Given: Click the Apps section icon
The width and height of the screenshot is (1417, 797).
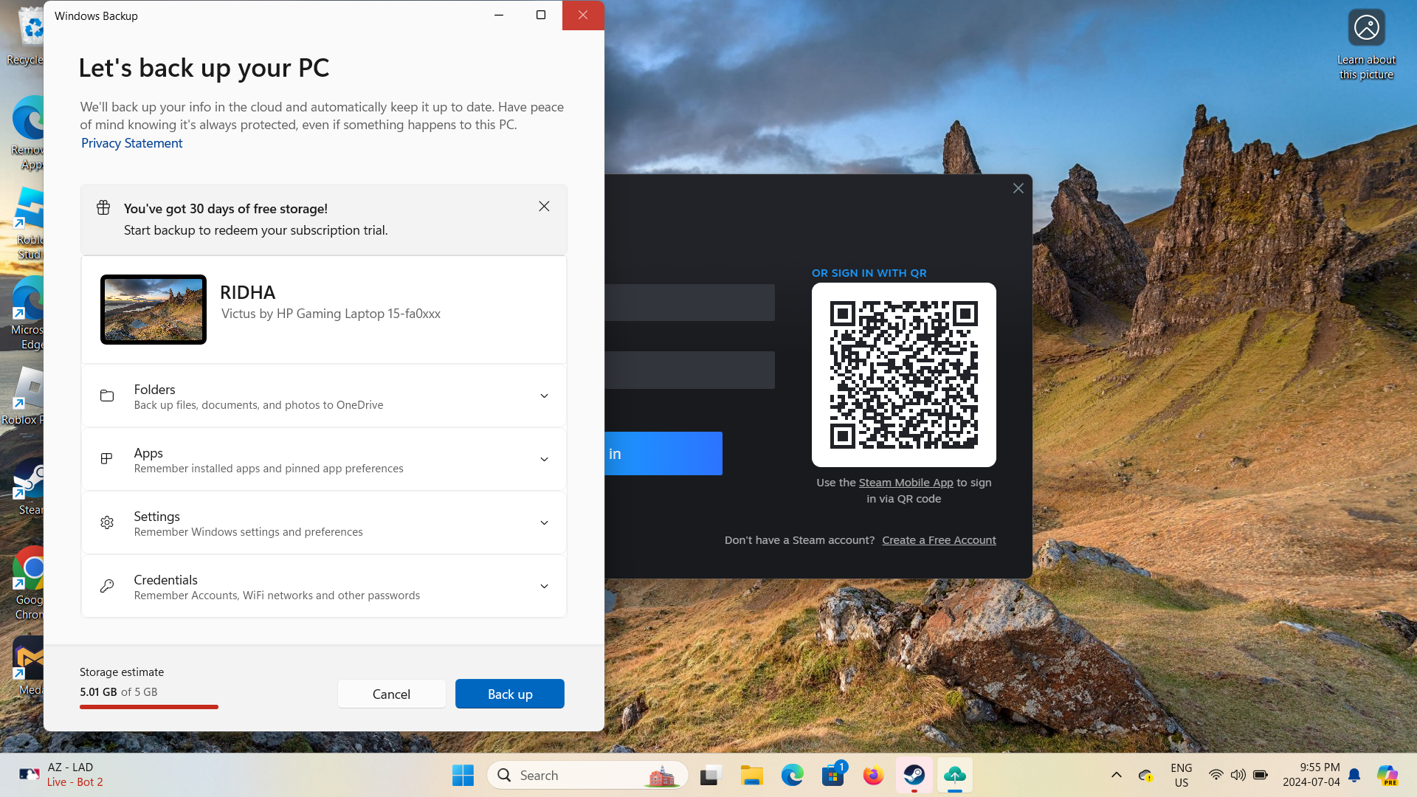Looking at the screenshot, I should [x=107, y=459].
